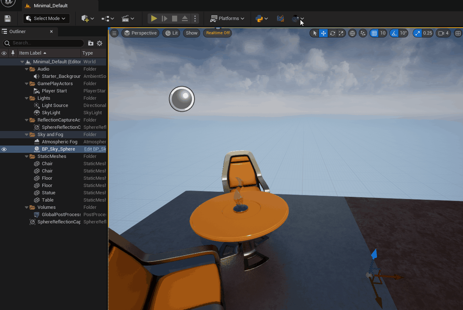463x310 pixels.
Task: Select GlobalPostProcess volume row
Action: [53, 215]
